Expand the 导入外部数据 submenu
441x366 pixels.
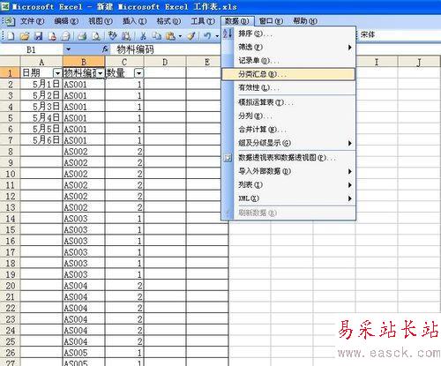(350, 171)
